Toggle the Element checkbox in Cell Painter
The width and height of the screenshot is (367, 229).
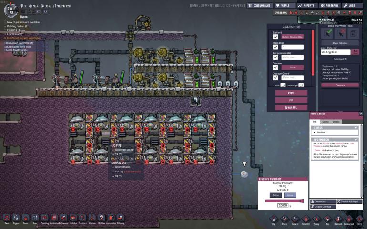pos(275,37)
